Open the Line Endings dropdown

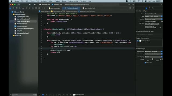[153, 54]
